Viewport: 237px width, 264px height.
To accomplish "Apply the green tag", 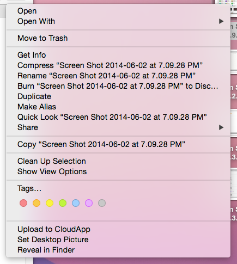I will pyautogui.click(x=63, y=203).
